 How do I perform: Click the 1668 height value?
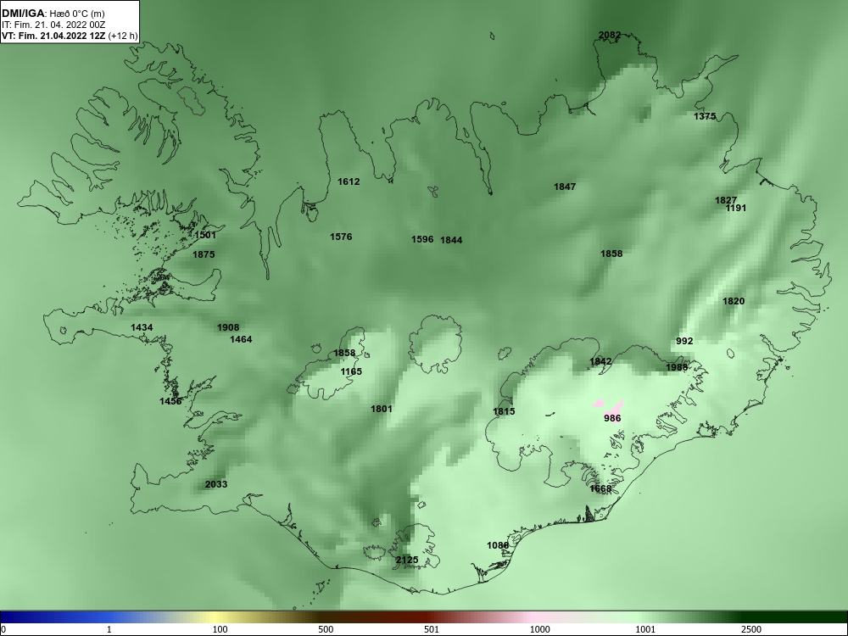point(600,489)
